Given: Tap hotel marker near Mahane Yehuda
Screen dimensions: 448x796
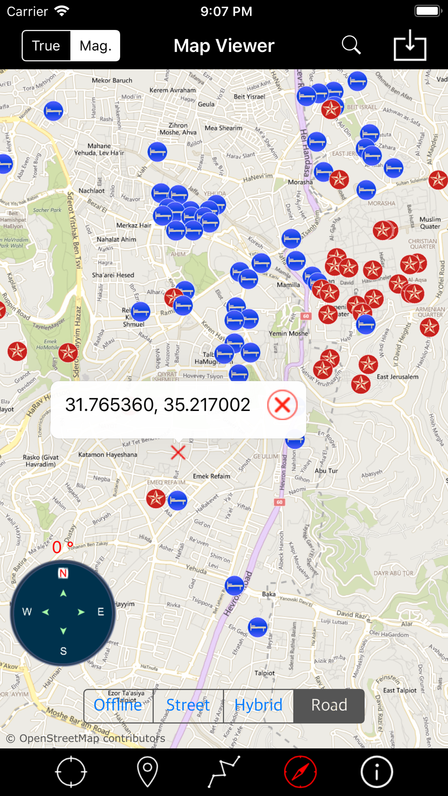Looking at the screenshot, I should point(157,152).
